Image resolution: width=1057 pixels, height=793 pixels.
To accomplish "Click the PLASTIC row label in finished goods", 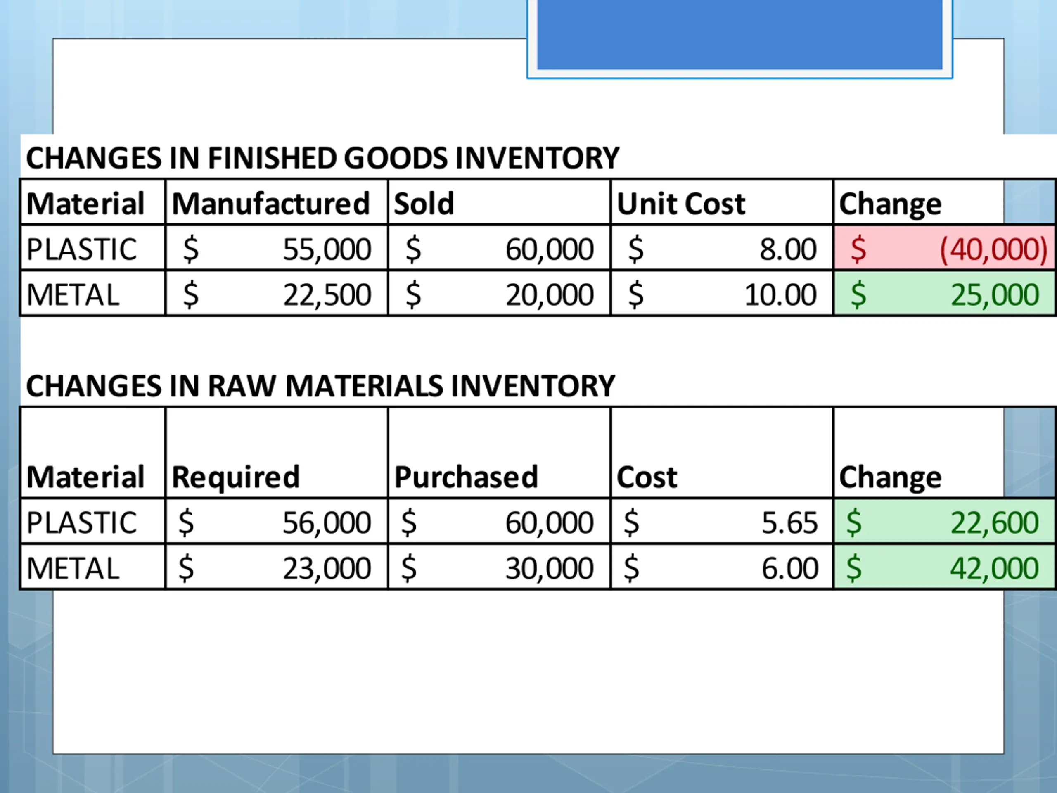I will (x=82, y=249).
